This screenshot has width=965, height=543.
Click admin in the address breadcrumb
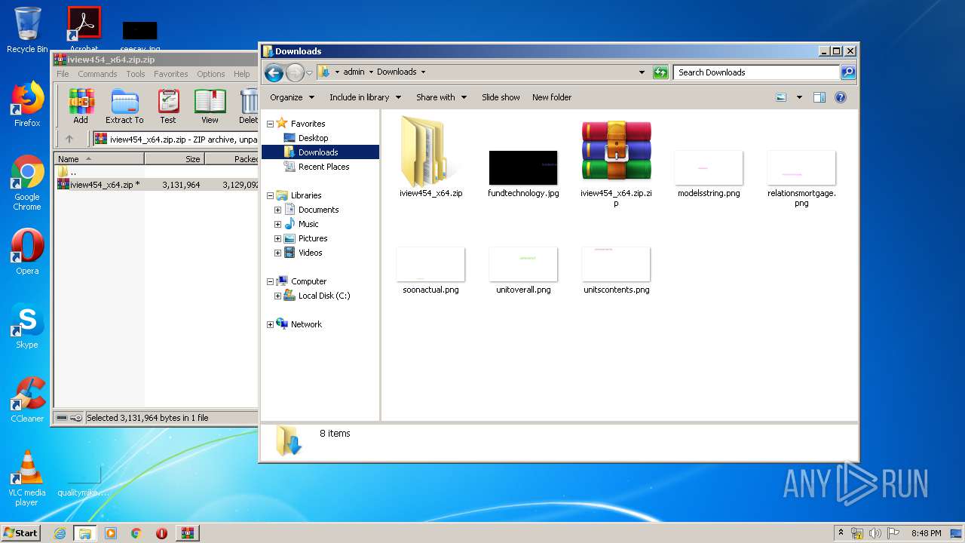354,72
